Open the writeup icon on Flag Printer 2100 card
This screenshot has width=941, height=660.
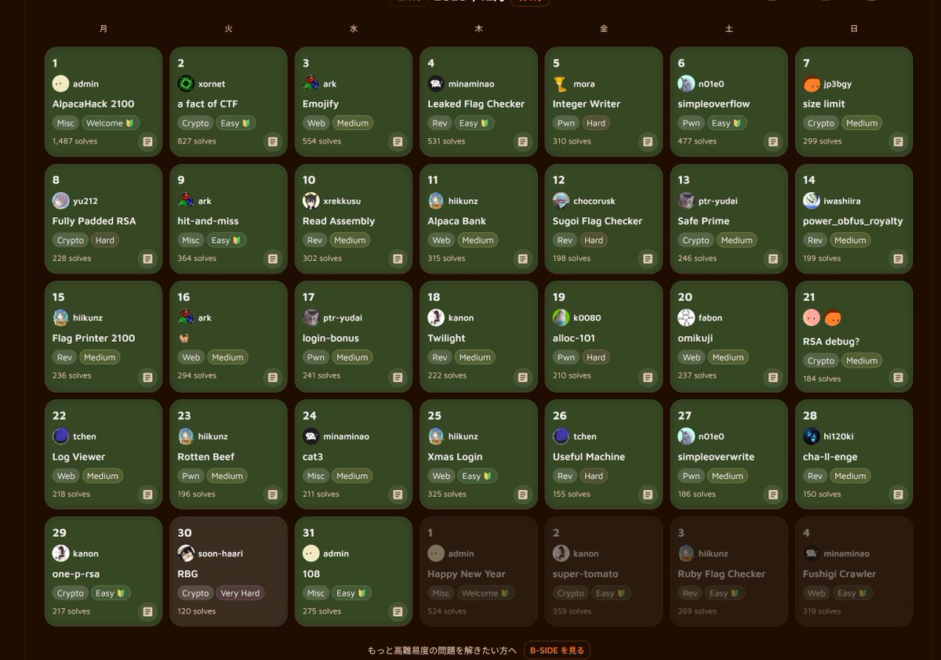(x=147, y=376)
